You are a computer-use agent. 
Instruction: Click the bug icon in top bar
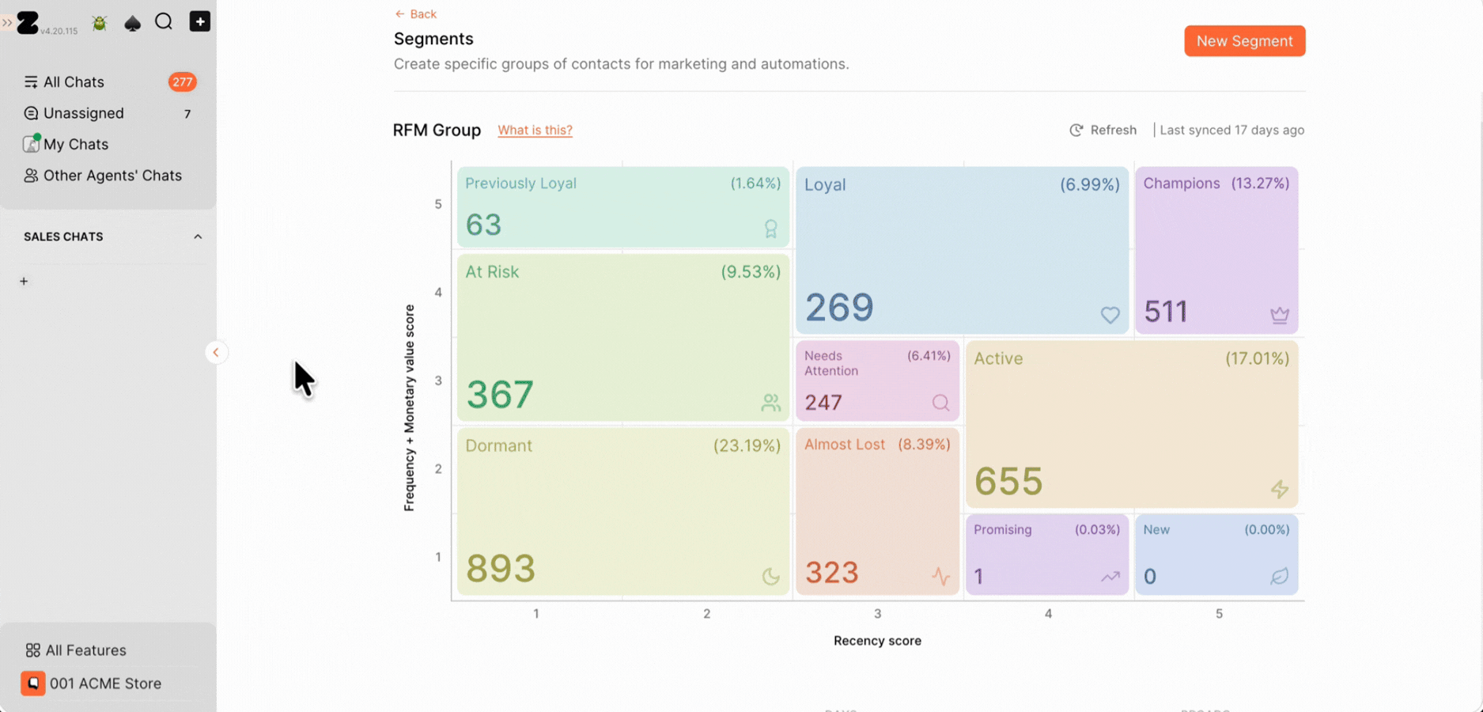[100, 23]
